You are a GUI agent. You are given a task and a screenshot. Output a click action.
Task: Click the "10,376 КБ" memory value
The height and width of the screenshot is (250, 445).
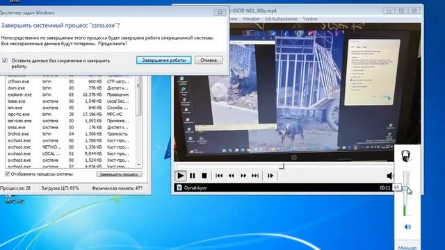[92, 94]
